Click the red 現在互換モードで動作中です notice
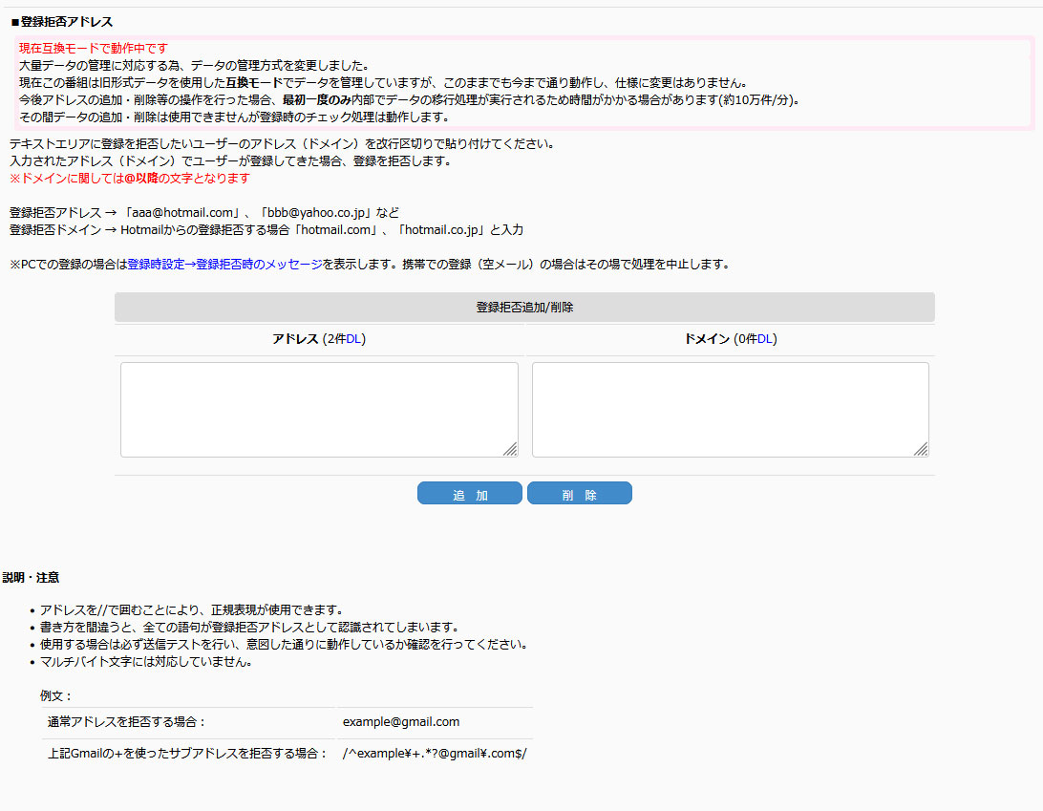 point(94,49)
